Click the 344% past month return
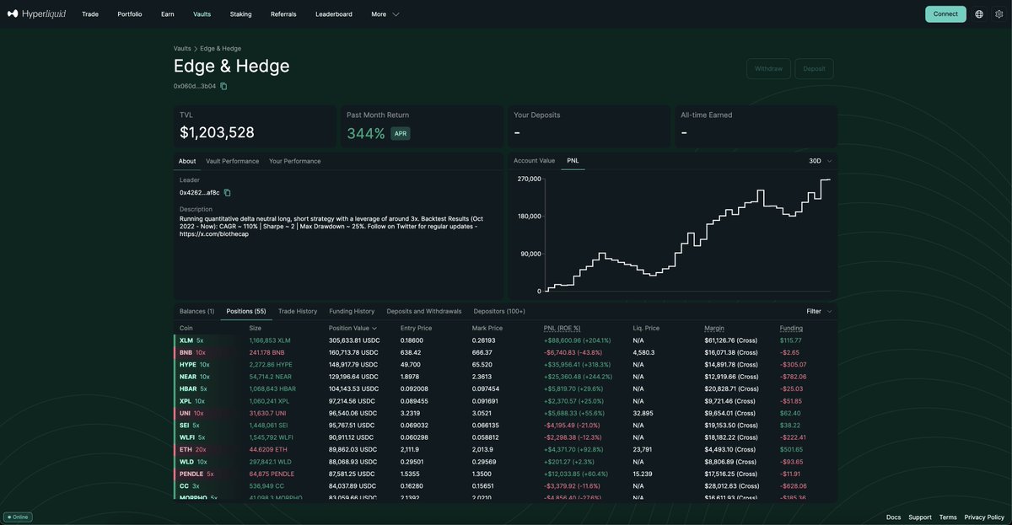 pyautogui.click(x=366, y=133)
